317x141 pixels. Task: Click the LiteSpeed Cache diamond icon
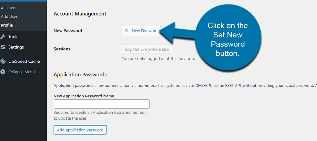click(3, 61)
